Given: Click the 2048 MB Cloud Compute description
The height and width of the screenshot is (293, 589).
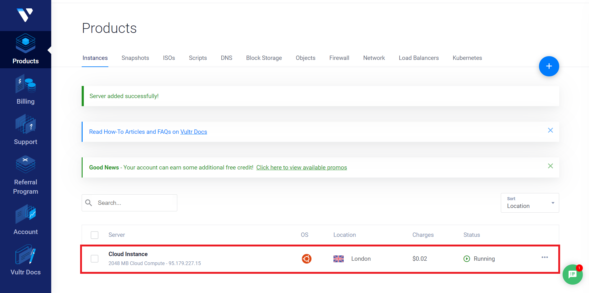Looking at the screenshot, I should pyautogui.click(x=155, y=263).
